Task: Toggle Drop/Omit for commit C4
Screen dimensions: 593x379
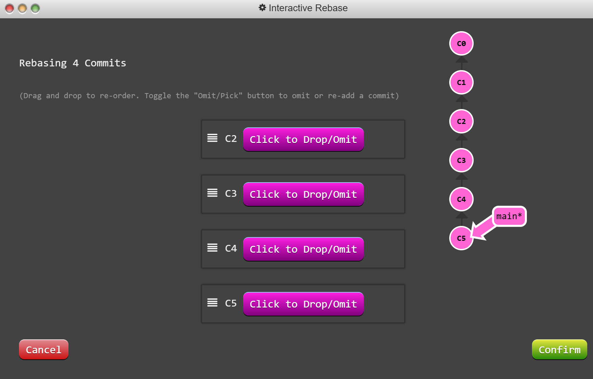Action: [303, 249]
